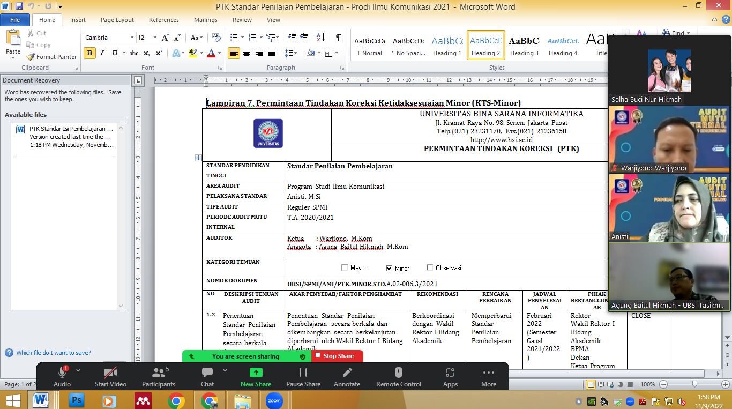Click the Format Painter tool

[52, 57]
